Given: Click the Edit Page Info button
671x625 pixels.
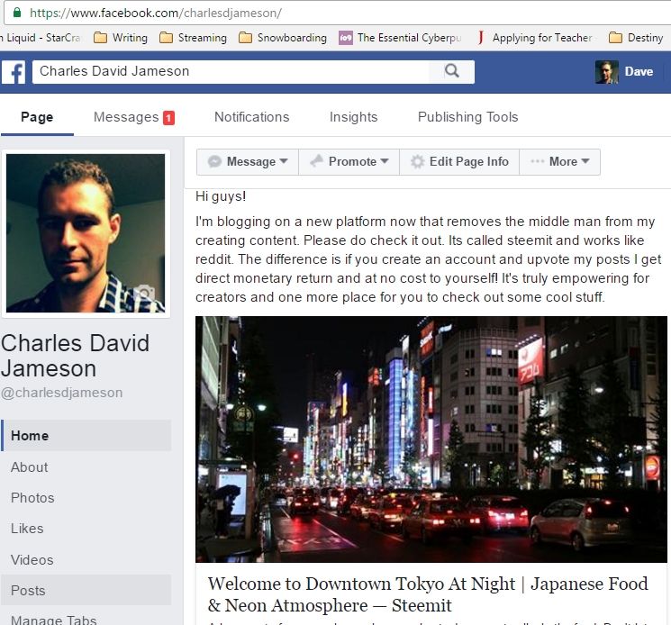Looking at the screenshot, I should click(459, 162).
